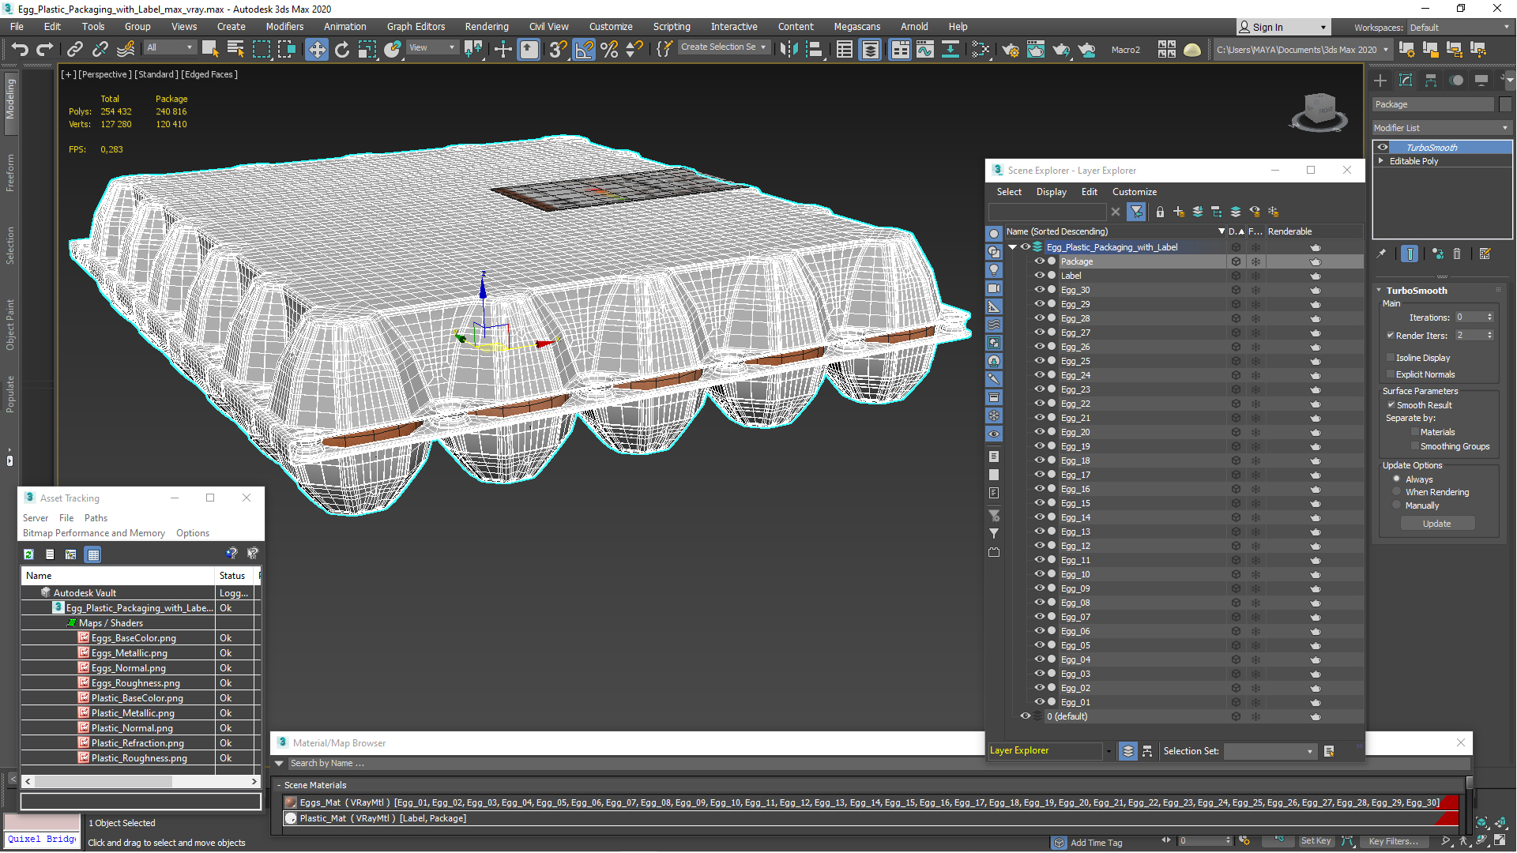1517x853 pixels.
Task: Click the Undo icon in the main toolbar
Action: click(19, 49)
